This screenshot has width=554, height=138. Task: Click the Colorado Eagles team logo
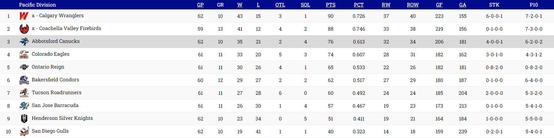tap(24, 54)
